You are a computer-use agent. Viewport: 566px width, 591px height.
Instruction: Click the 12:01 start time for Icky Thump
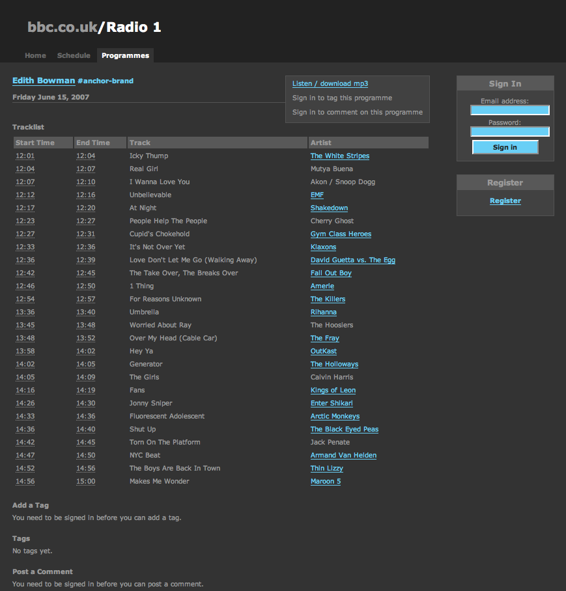pyautogui.click(x=25, y=156)
